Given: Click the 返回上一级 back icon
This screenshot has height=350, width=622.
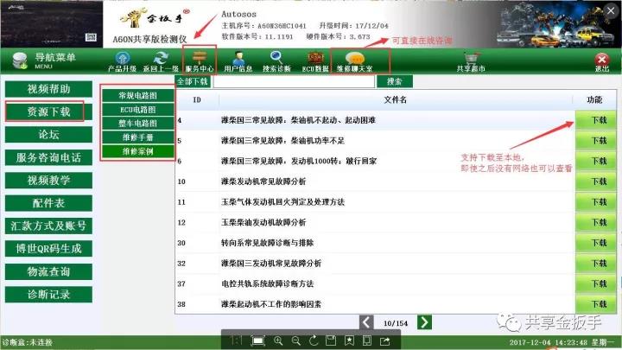Looking at the screenshot, I should [161, 61].
